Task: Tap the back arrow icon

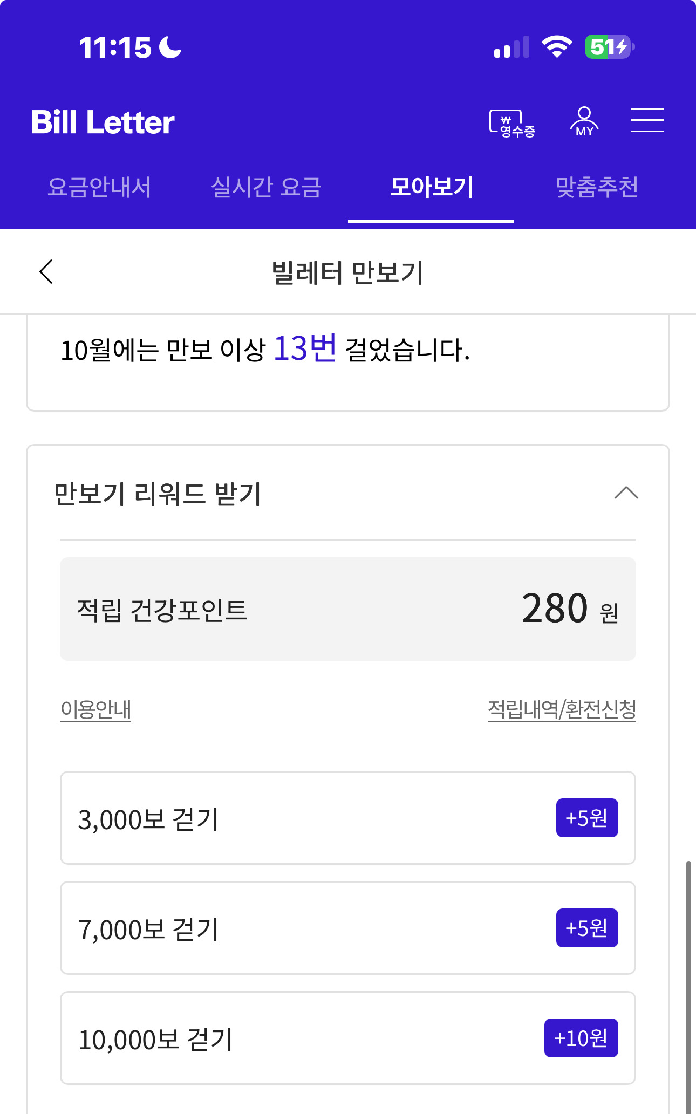Action: [46, 271]
